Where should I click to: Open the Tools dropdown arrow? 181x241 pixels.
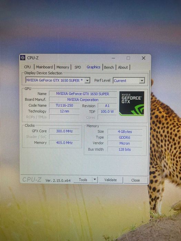tap(95, 179)
